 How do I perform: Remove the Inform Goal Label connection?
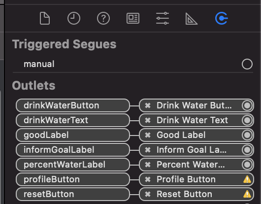point(148,150)
